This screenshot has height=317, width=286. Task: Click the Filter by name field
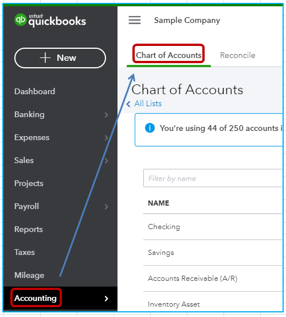click(213, 178)
